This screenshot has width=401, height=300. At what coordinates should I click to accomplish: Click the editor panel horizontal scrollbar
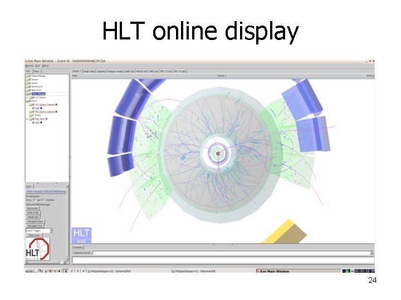coord(46,262)
